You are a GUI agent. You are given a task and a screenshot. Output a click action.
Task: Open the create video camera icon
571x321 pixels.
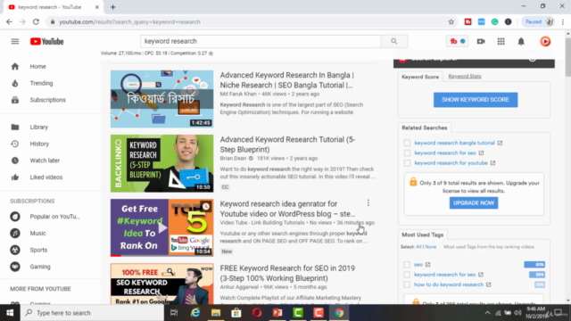click(x=481, y=42)
